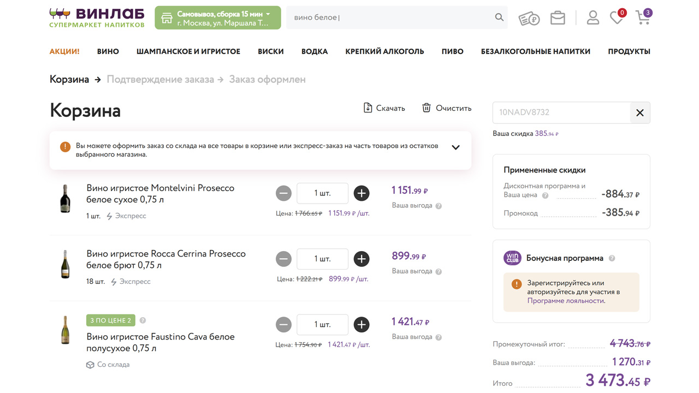Viewport: 699px width, 393px height.
Task: Expand the order options notice chevron
Action: tap(455, 147)
